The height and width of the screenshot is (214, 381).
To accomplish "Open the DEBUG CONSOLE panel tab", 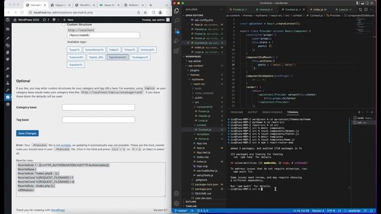I will tap(272, 112).
